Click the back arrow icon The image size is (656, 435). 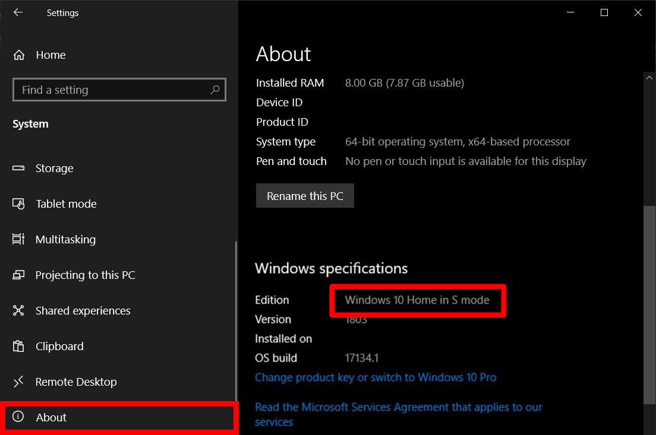tap(18, 12)
